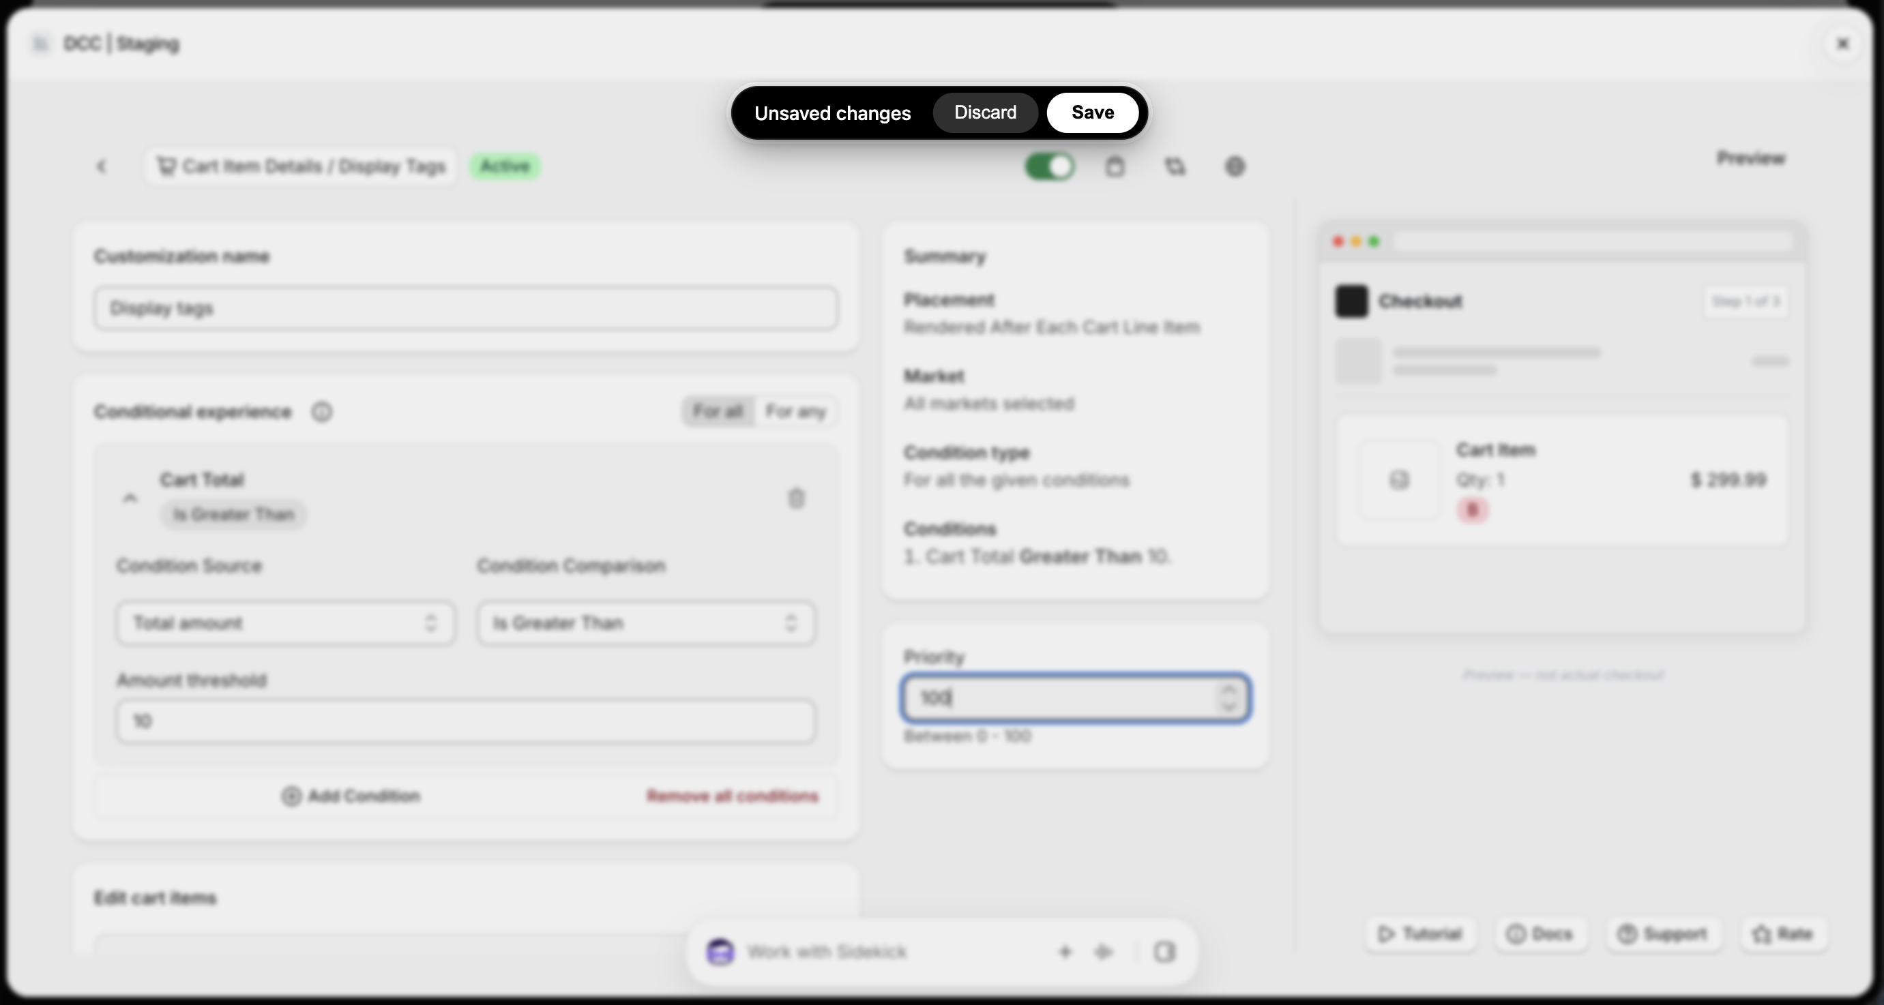The height and width of the screenshot is (1005, 1884).
Task: Click the delete customization trash icon in header
Action: tap(1114, 166)
